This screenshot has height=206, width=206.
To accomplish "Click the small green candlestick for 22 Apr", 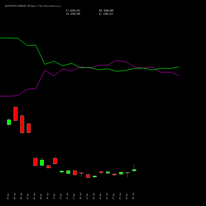I will [x=95, y=176].
